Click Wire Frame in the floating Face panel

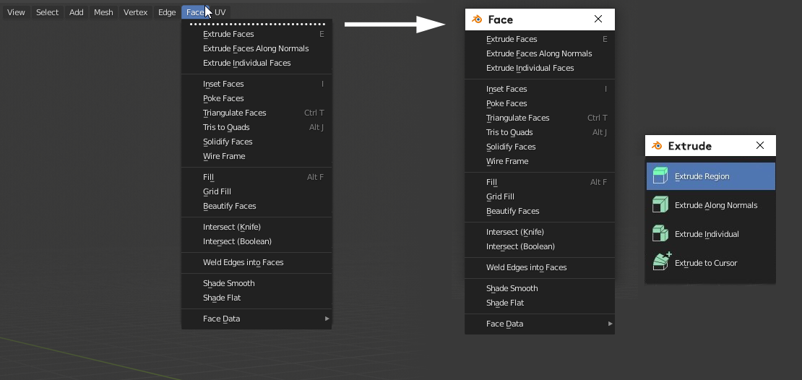(540, 161)
